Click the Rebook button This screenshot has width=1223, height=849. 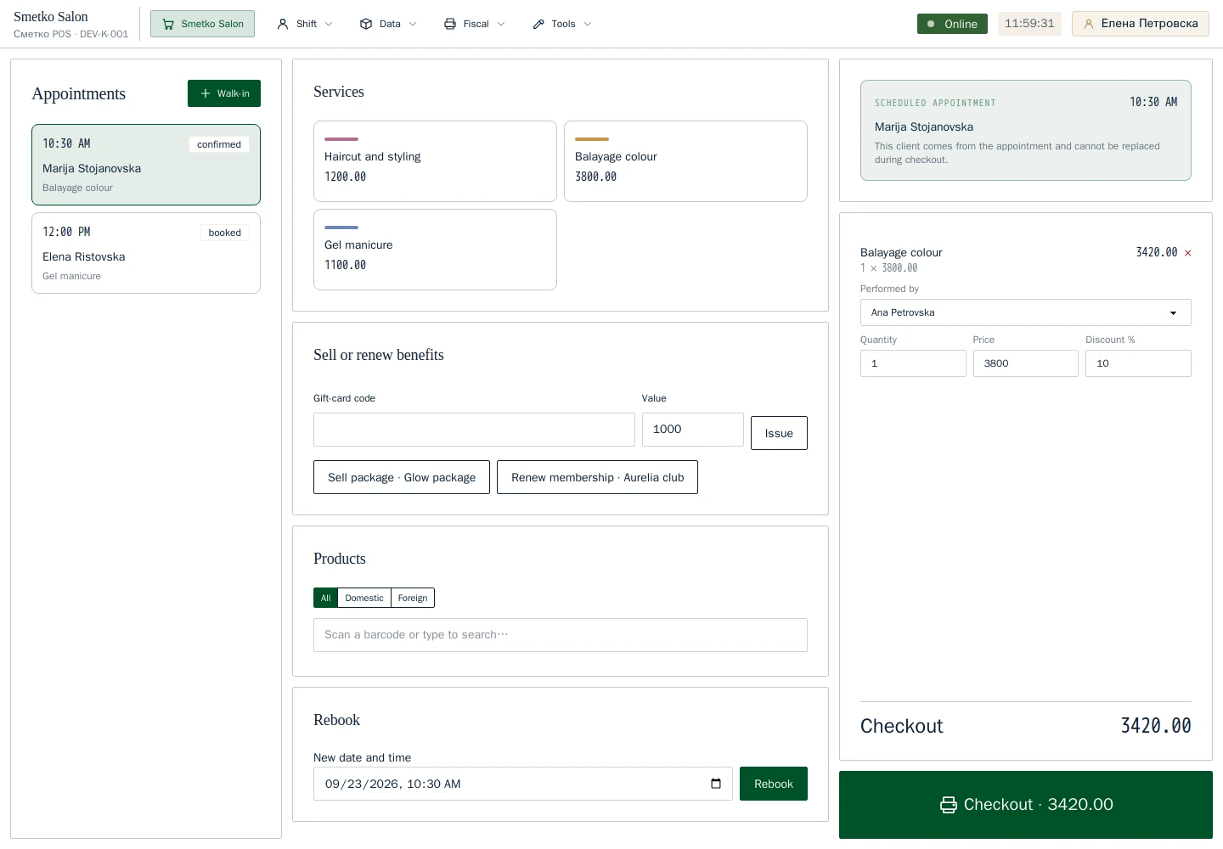774,784
